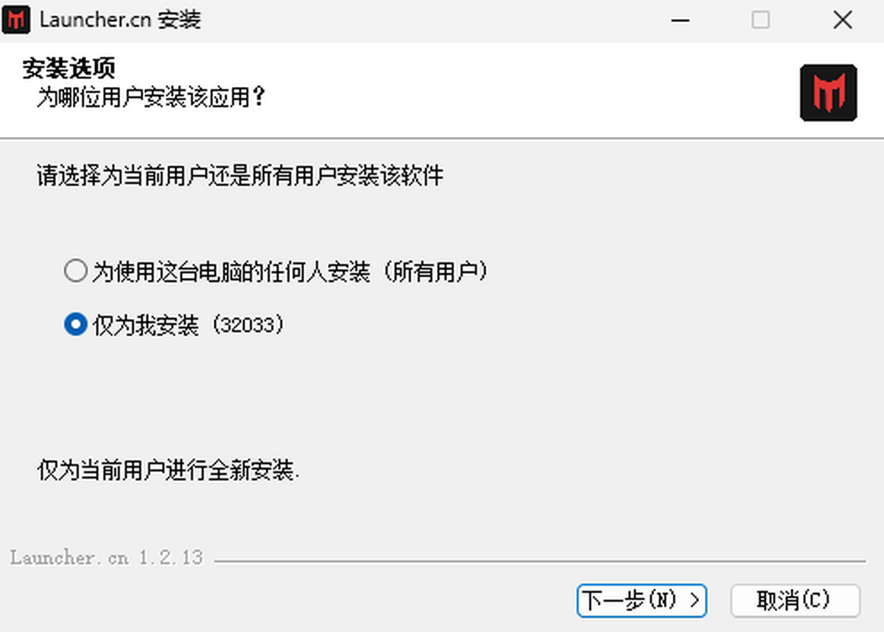Click the Launcher.cn 1.2.13 version text
The image size is (884, 632).
tap(107, 558)
